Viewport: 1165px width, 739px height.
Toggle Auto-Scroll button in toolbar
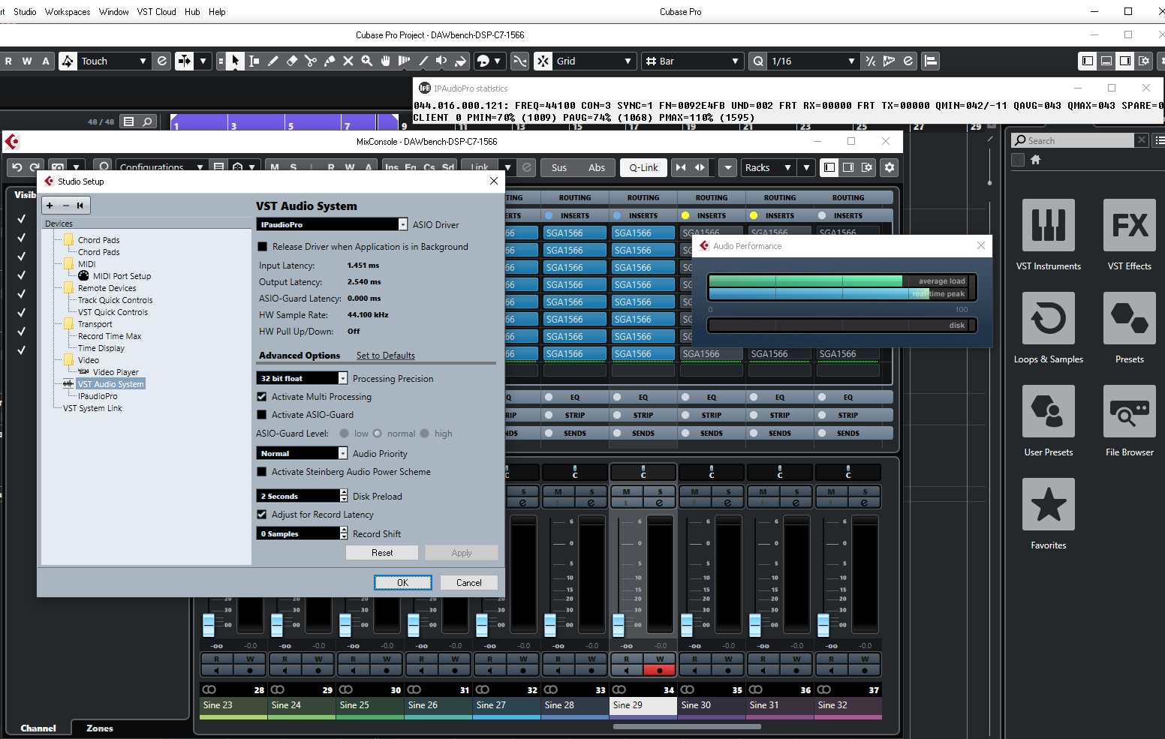tap(185, 61)
